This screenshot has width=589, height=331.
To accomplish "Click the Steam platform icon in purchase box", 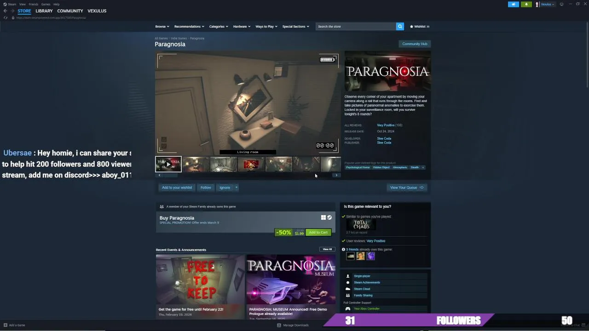I will click(329, 217).
